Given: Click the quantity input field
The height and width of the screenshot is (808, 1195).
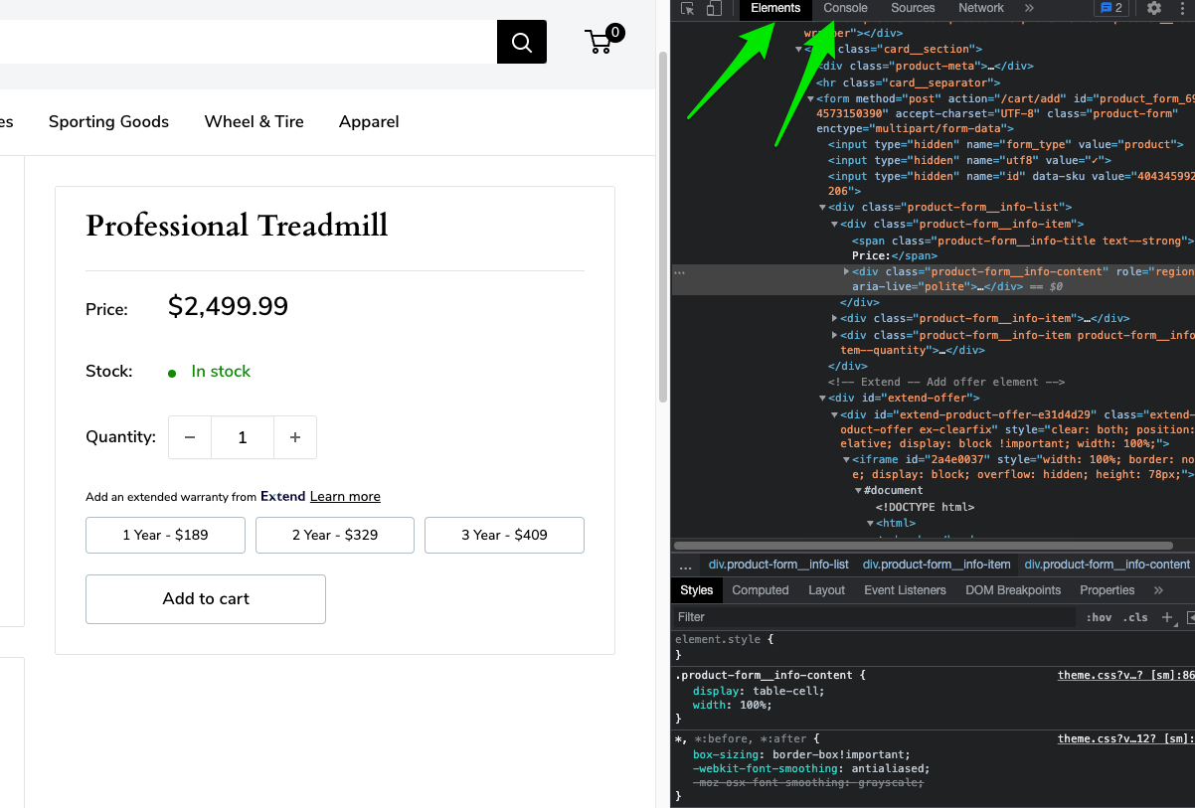Looking at the screenshot, I should coord(243,437).
